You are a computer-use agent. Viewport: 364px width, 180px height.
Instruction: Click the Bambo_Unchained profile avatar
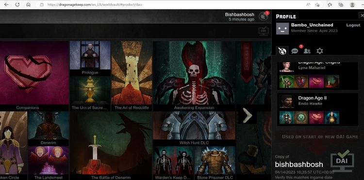[x=282, y=29]
